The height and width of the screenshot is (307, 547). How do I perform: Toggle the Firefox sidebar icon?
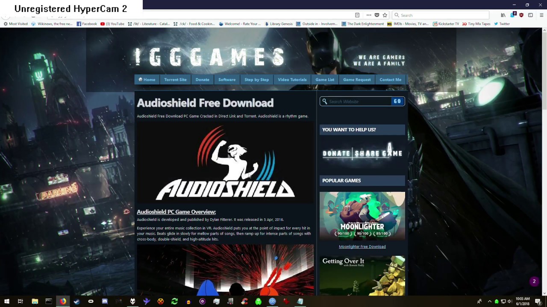click(x=530, y=15)
